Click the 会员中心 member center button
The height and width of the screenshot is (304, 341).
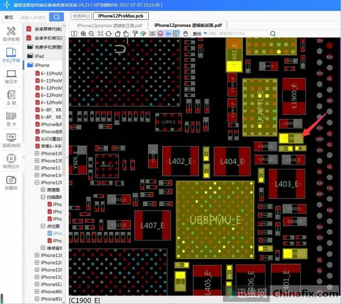(x=81, y=16)
